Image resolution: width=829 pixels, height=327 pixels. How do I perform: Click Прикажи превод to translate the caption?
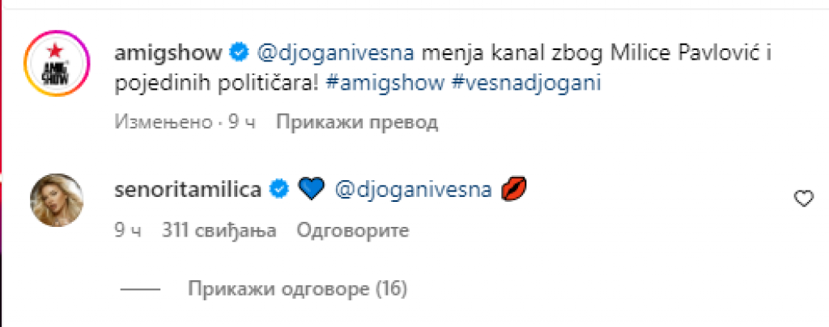pyautogui.click(x=357, y=123)
